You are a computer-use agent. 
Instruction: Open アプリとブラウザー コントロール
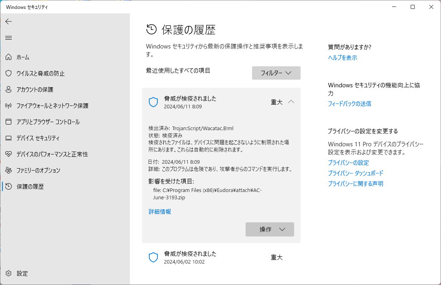coord(65,122)
